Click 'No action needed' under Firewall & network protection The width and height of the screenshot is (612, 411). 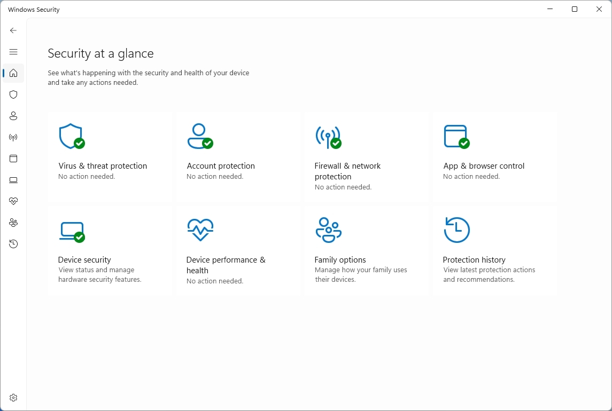pyautogui.click(x=343, y=187)
